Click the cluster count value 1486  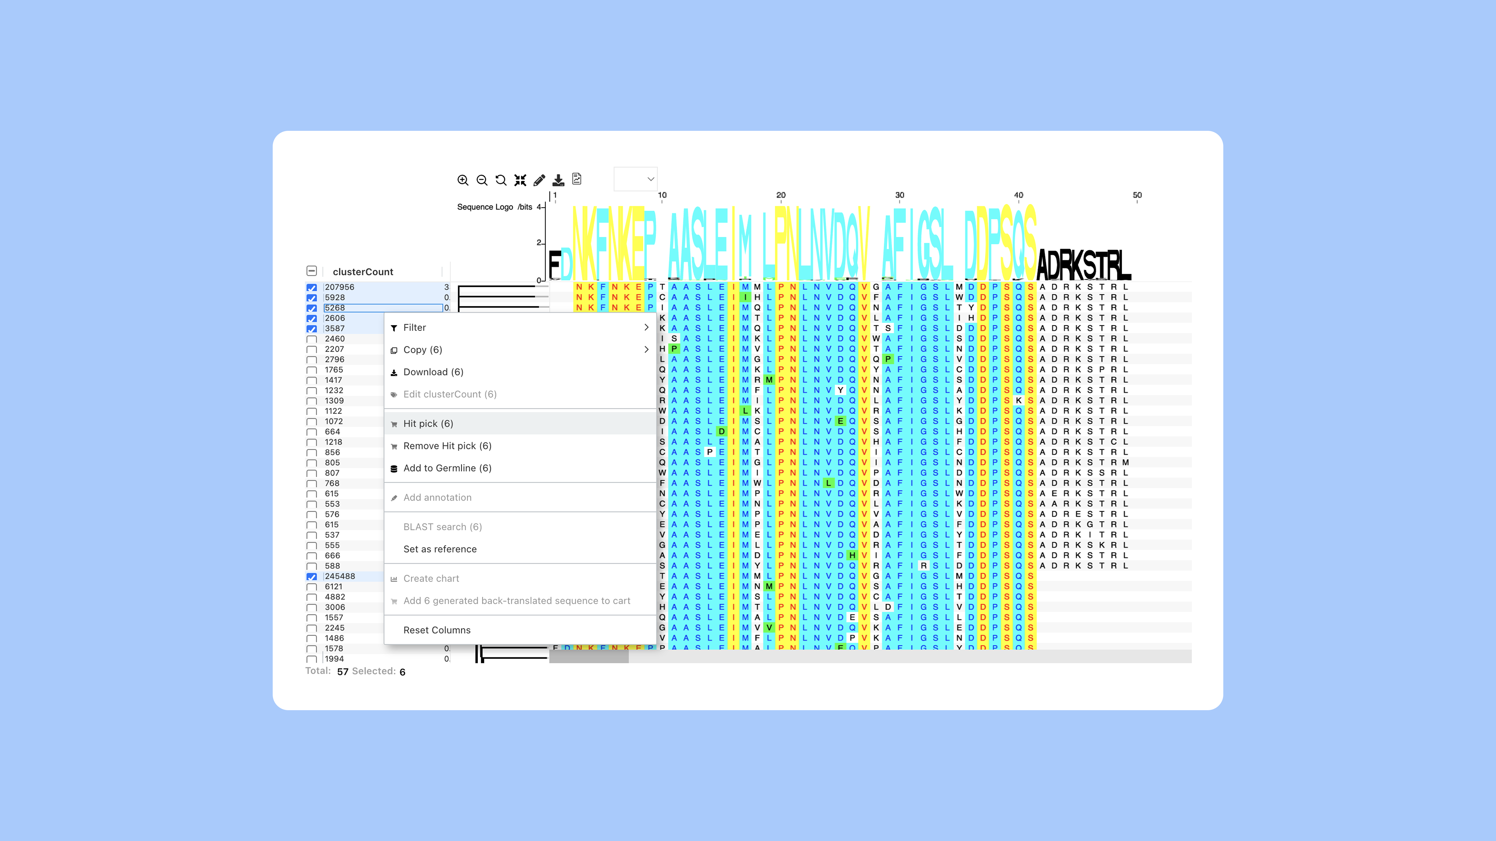335,638
